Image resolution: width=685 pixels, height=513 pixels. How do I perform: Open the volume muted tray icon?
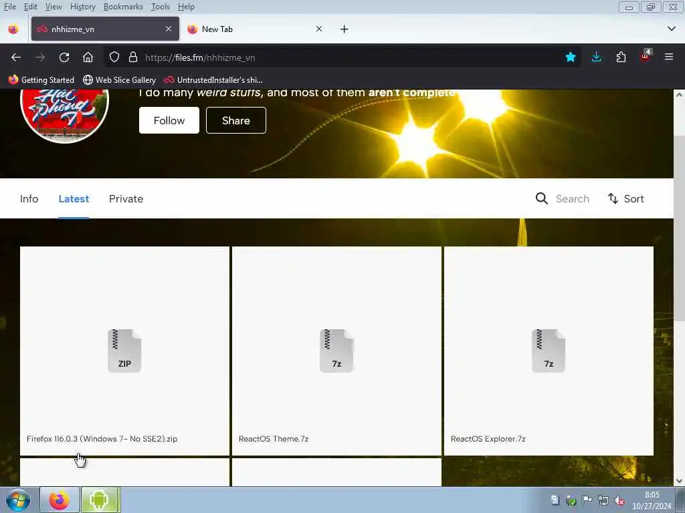[x=619, y=500]
